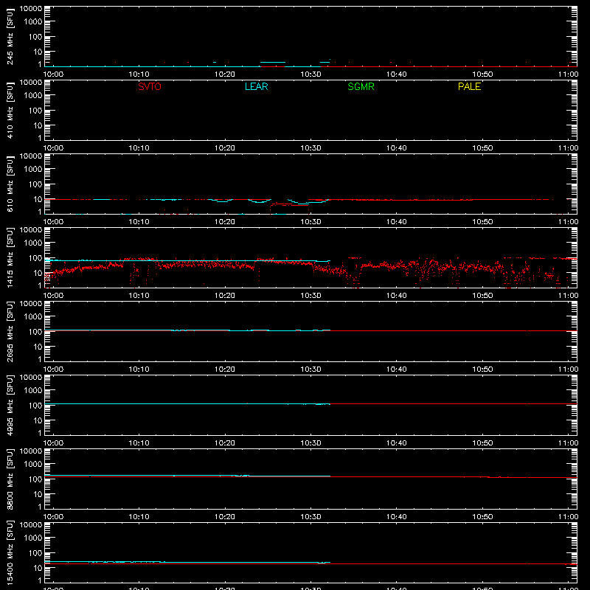This screenshot has height=590, width=590.
Task: Select the '2695 MHz [SFU]' axis title
Action: point(10,332)
